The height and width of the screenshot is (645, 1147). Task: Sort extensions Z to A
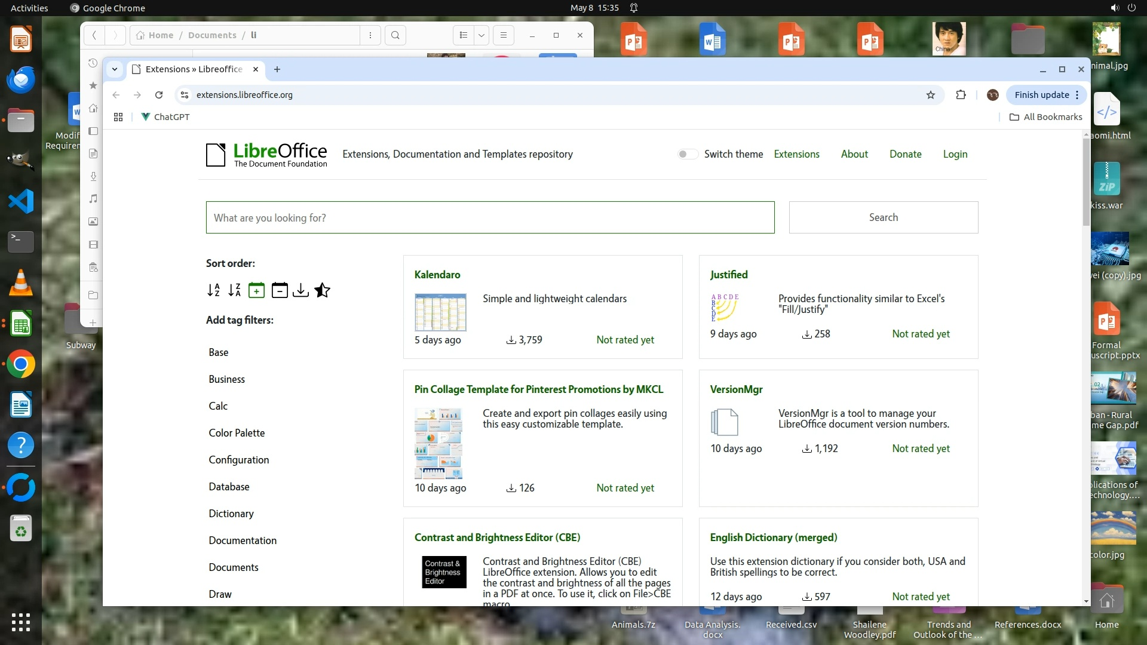pyautogui.click(x=235, y=290)
